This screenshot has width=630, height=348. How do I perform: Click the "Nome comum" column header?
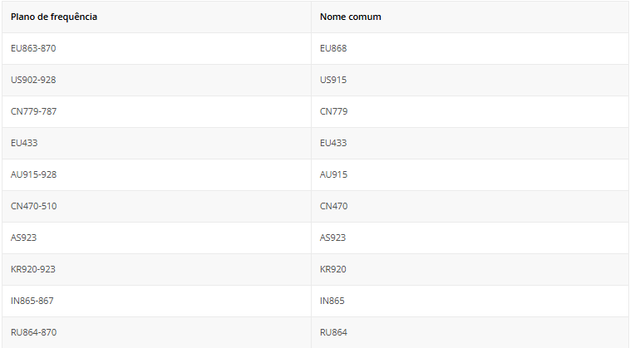(351, 17)
